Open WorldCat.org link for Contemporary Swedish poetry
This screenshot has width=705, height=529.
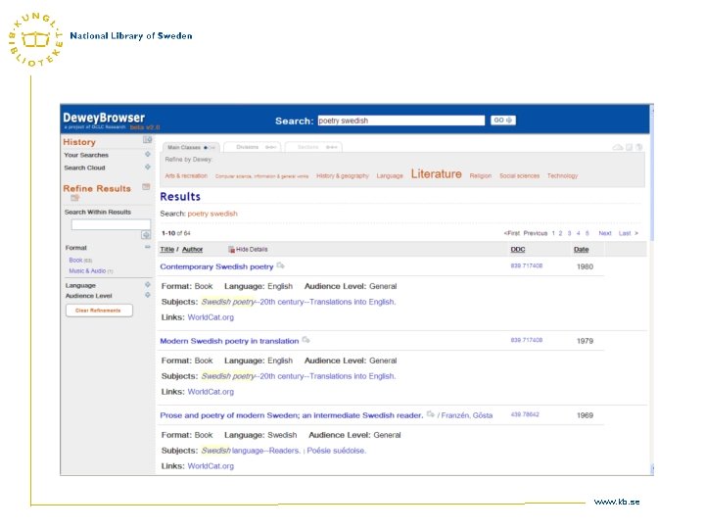pos(211,317)
